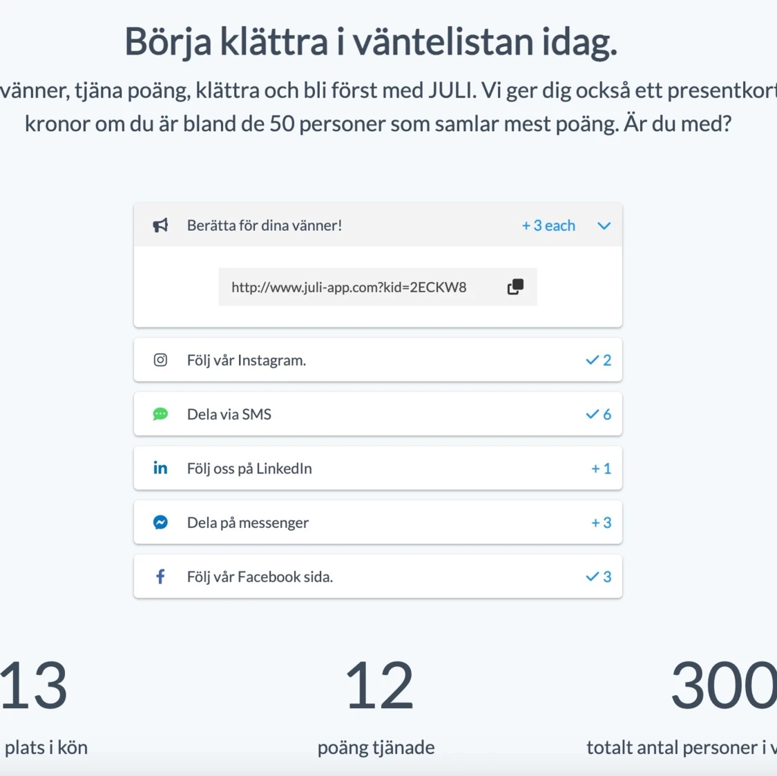Click the Messenger logo icon
Screen dimensions: 777x776
point(160,522)
